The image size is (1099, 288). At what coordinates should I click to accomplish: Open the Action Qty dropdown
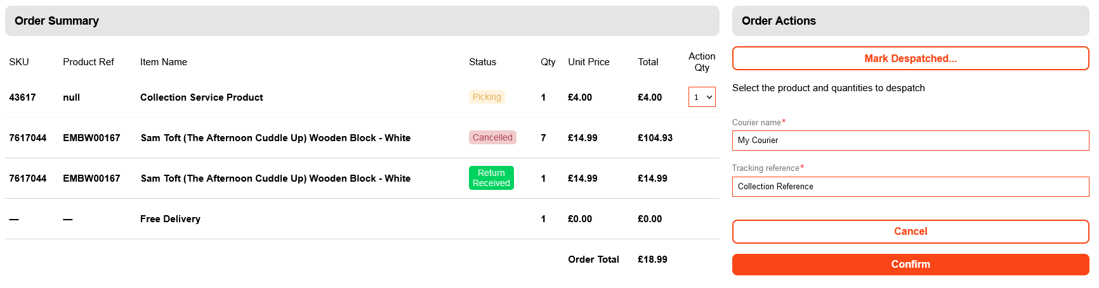point(702,97)
